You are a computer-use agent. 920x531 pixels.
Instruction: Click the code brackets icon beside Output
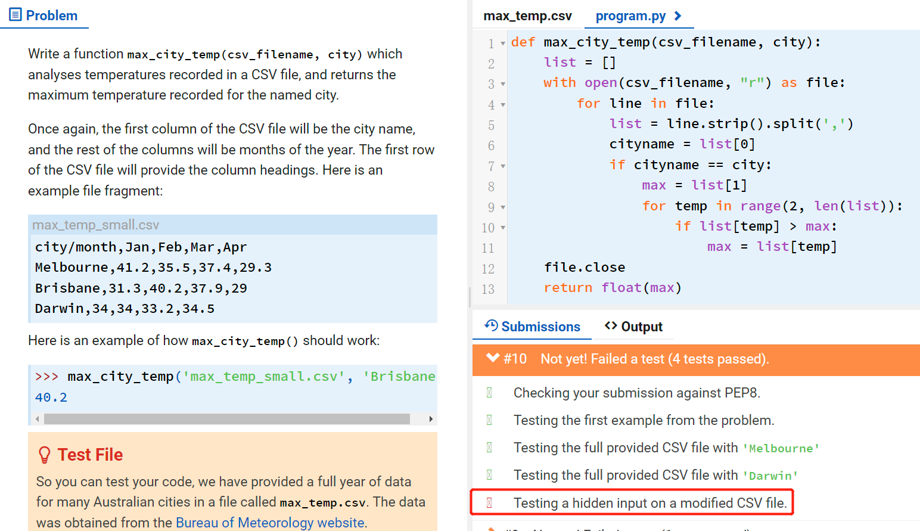point(613,326)
